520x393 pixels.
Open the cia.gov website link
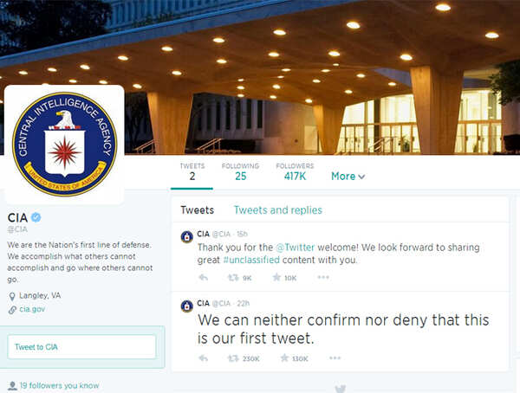[x=32, y=309]
